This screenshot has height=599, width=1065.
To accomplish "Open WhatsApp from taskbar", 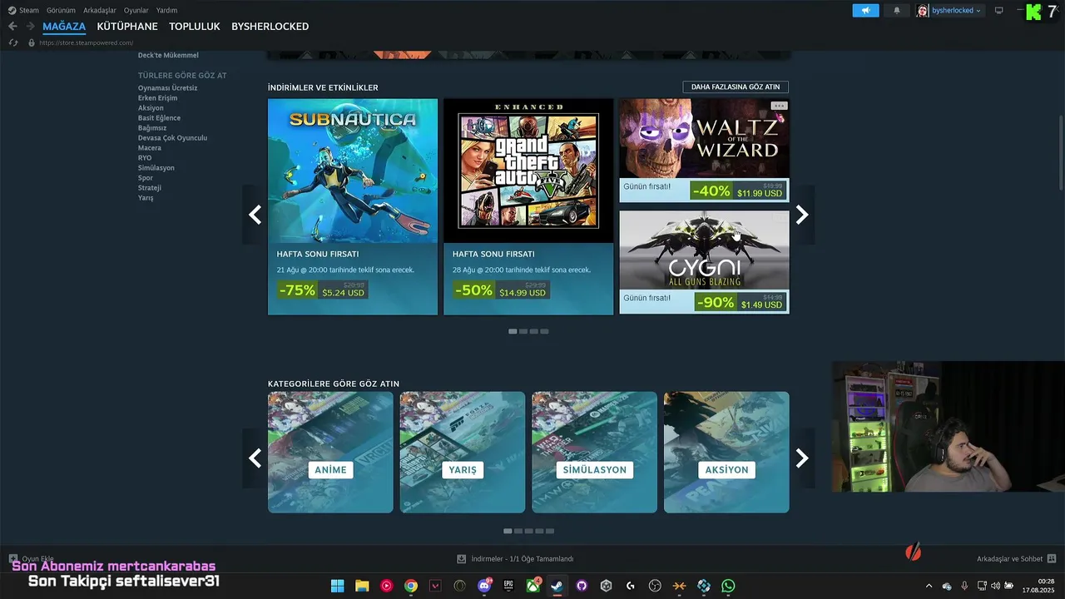I will click(x=728, y=586).
